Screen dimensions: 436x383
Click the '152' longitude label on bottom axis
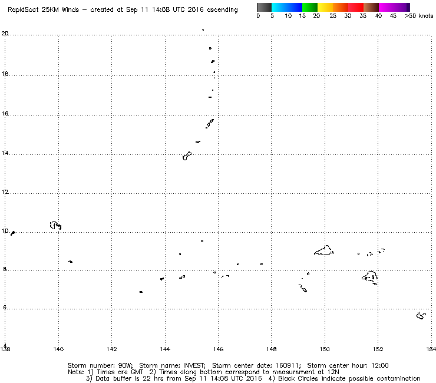click(x=378, y=349)
